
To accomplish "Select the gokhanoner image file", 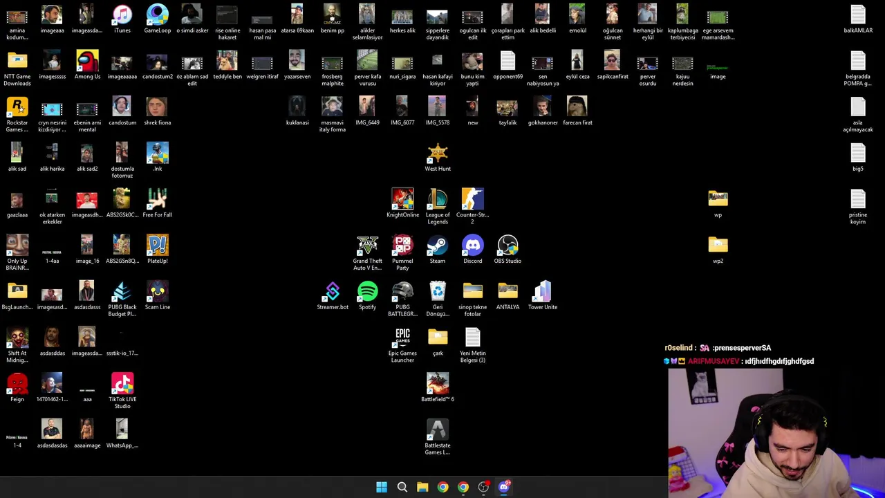I will tap(543, 112).
